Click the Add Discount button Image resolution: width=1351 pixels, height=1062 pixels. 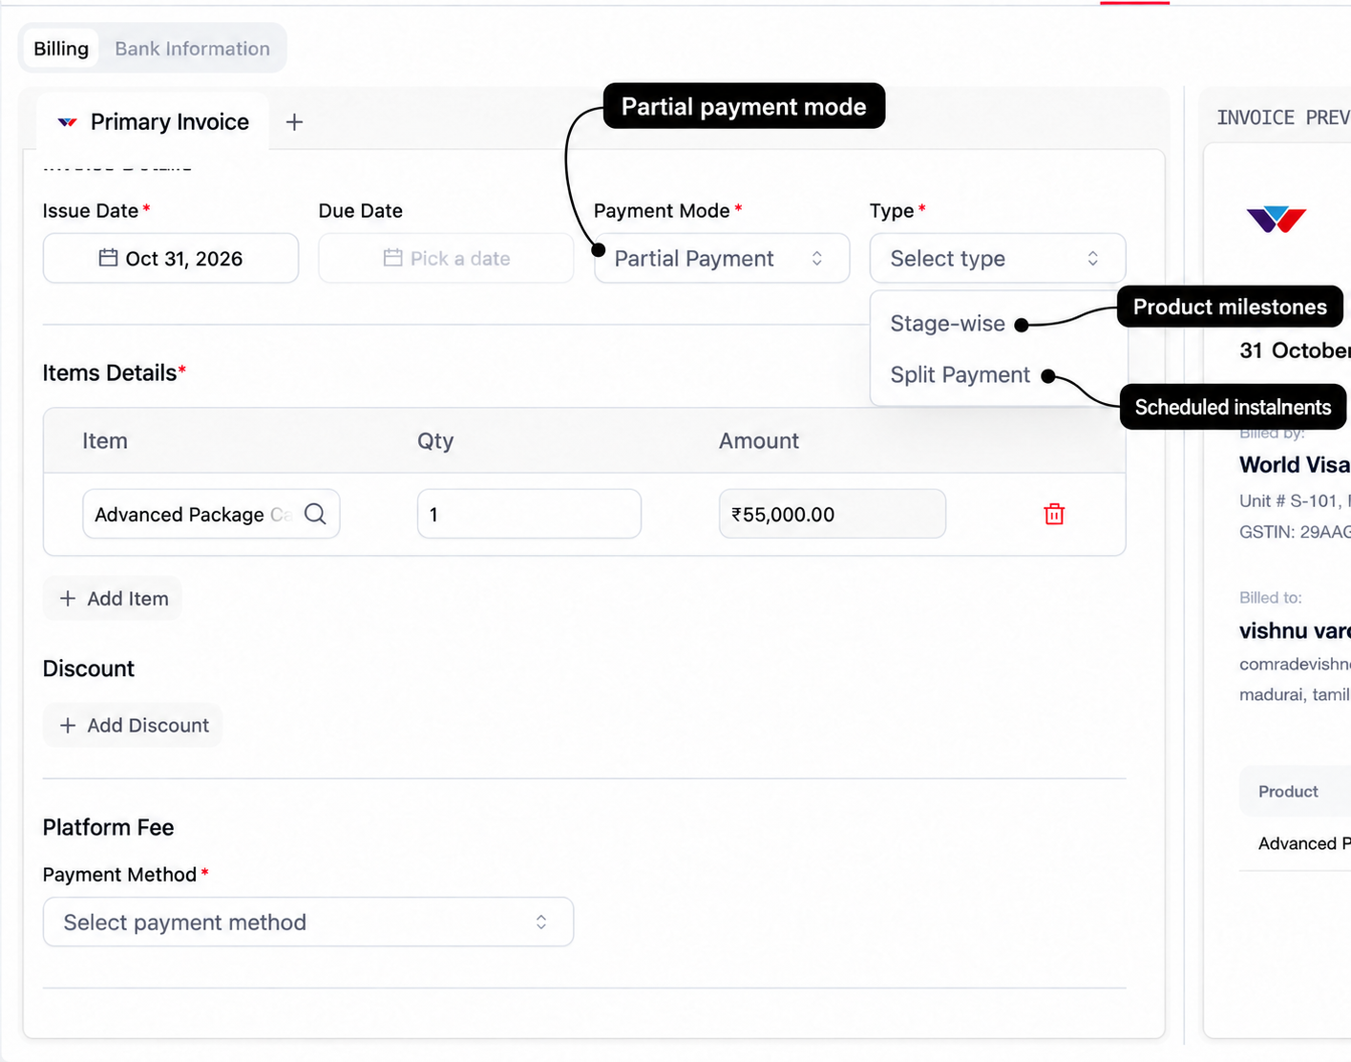[133, 726]
